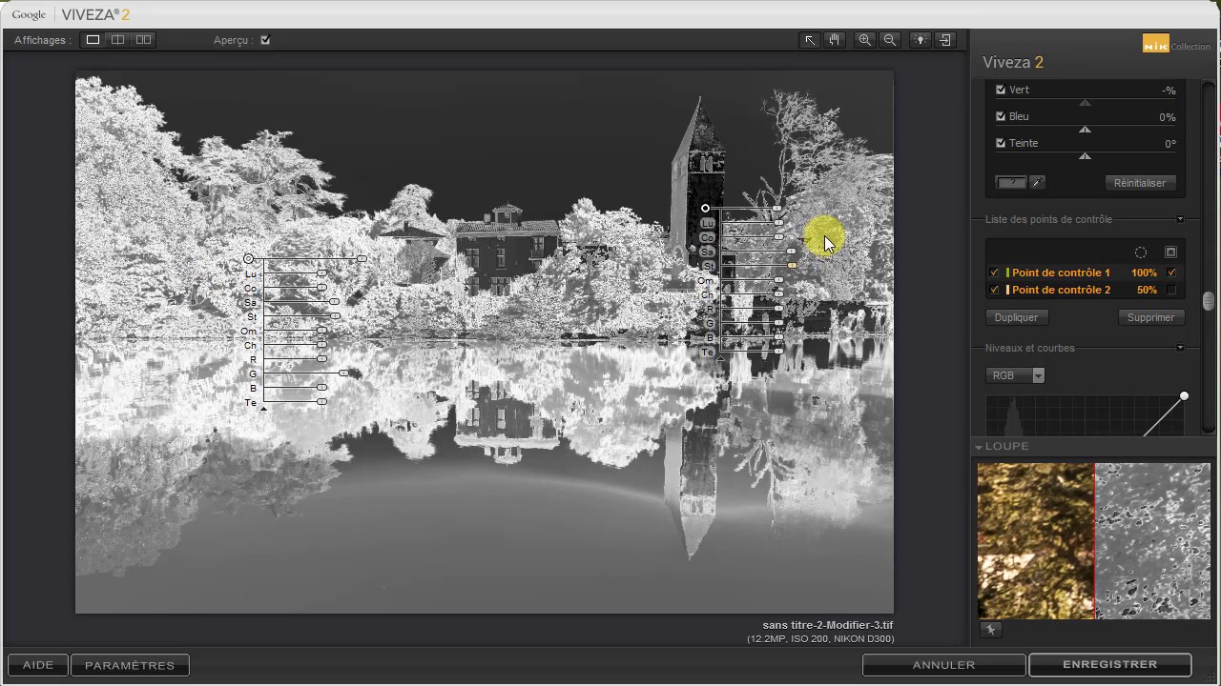The width and height of the screenshot is (1221, 686).
Task: Disable Point de contrôle 2 effect
Action: click(995, 290)
